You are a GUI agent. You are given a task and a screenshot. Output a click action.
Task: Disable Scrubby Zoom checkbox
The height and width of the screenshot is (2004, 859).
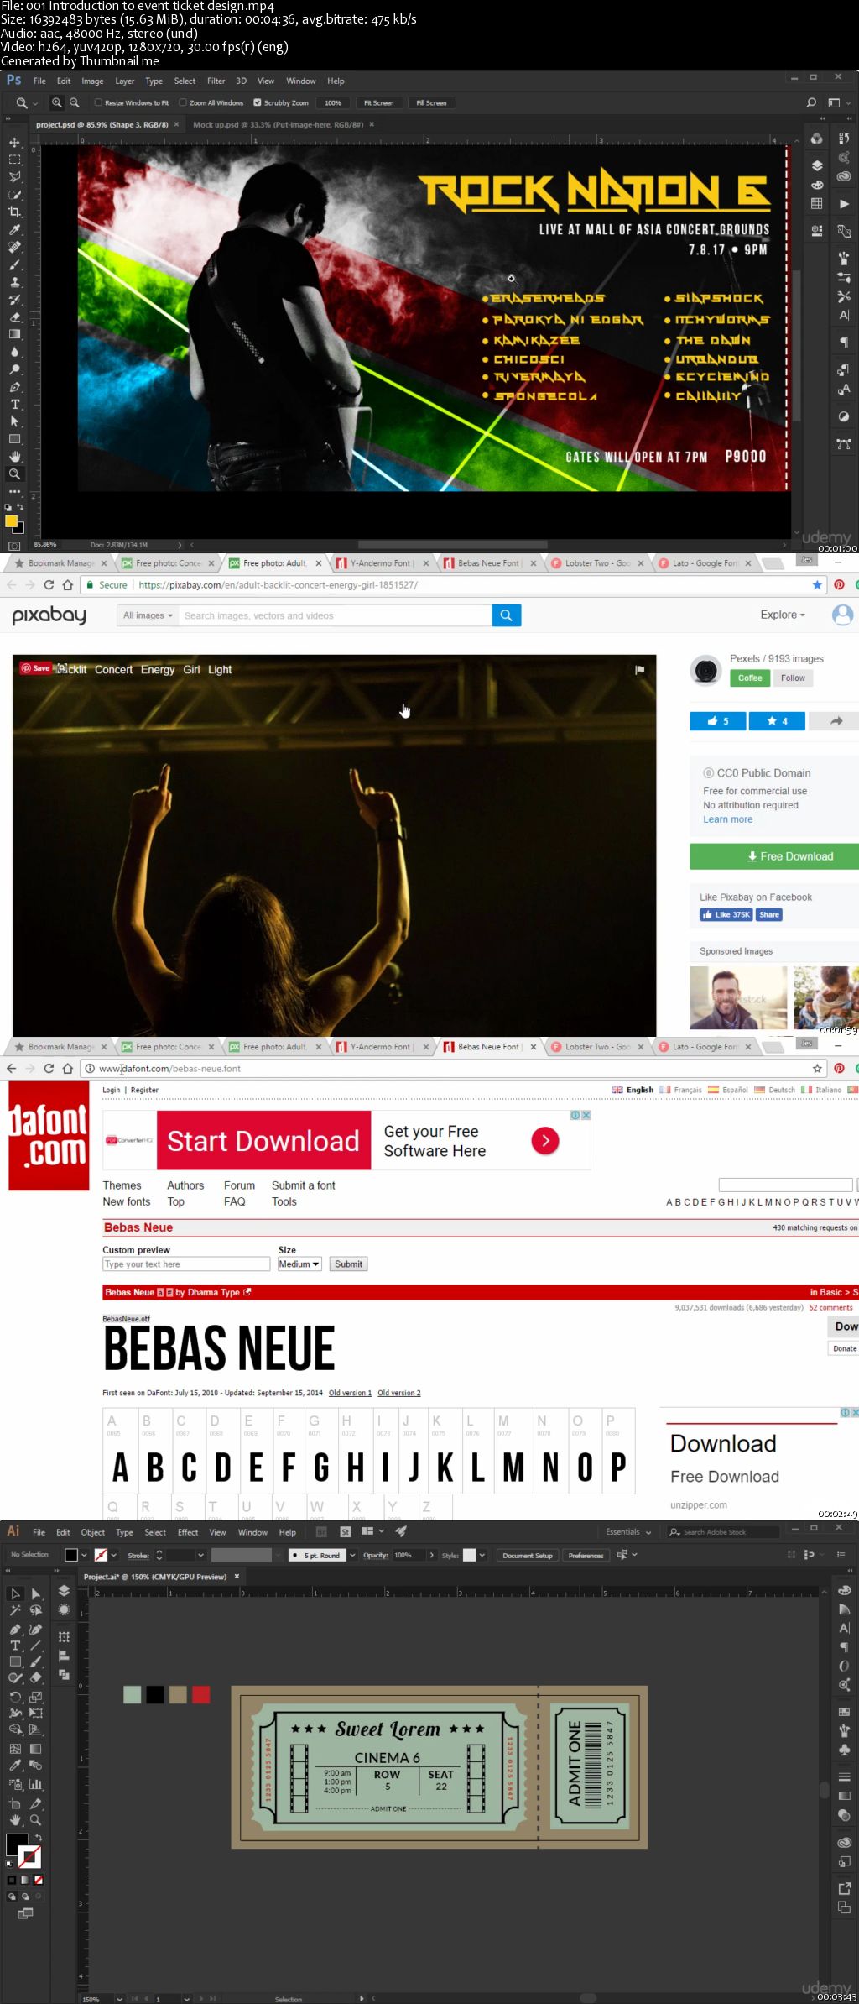click(x=258, y=103)
